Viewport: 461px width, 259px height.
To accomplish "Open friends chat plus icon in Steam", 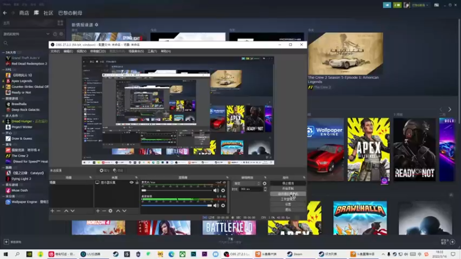I will [x=452, y=242].
